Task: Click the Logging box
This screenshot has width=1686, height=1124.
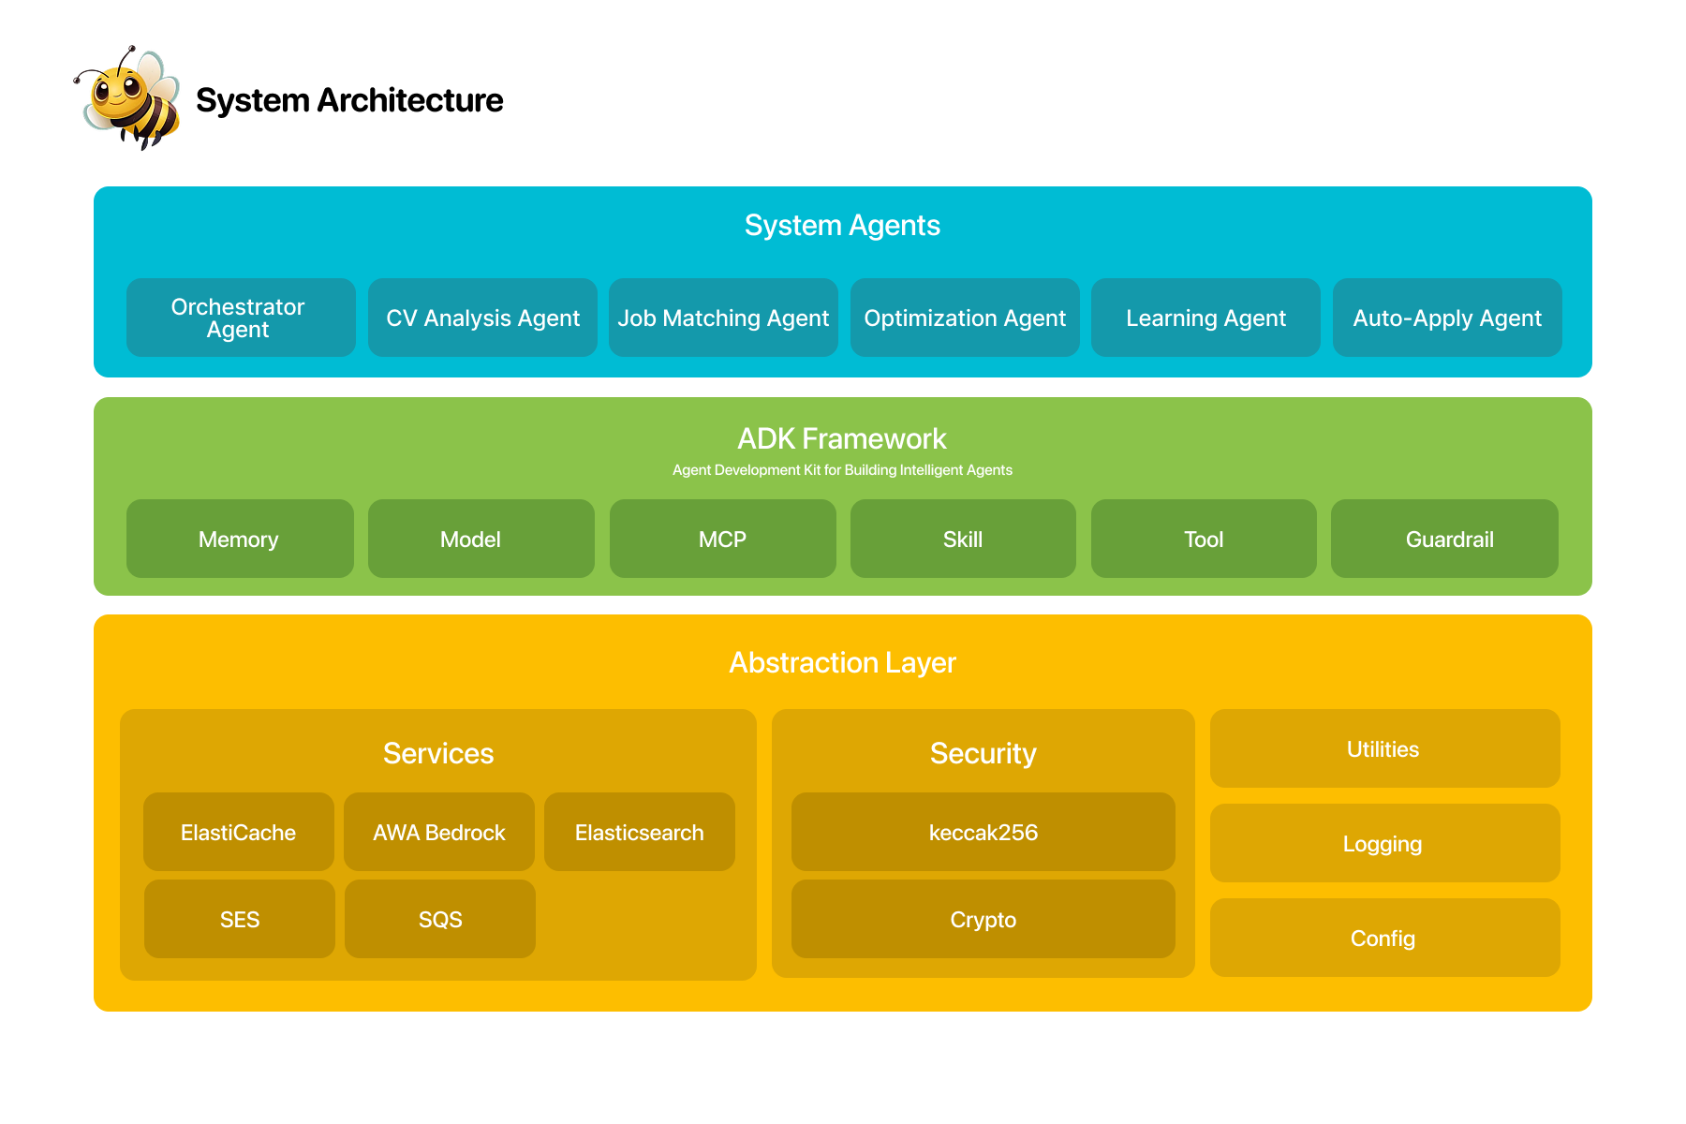Action: pos(1385,843)
